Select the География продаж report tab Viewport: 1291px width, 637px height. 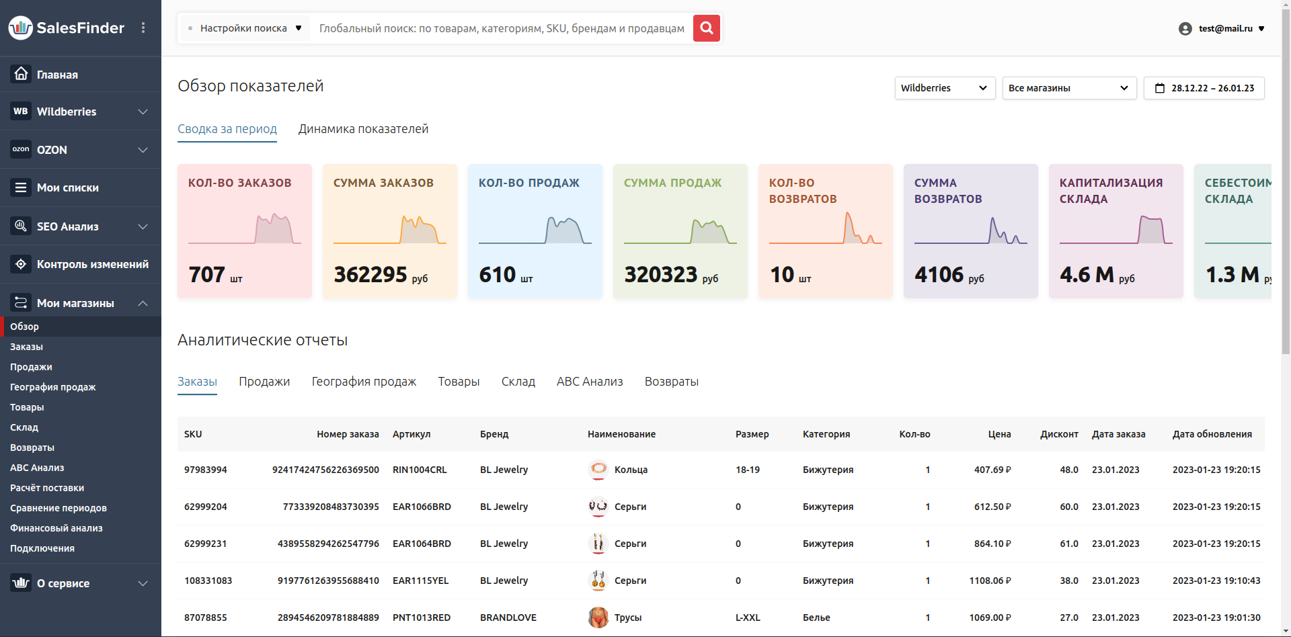[x=364, y=382]
